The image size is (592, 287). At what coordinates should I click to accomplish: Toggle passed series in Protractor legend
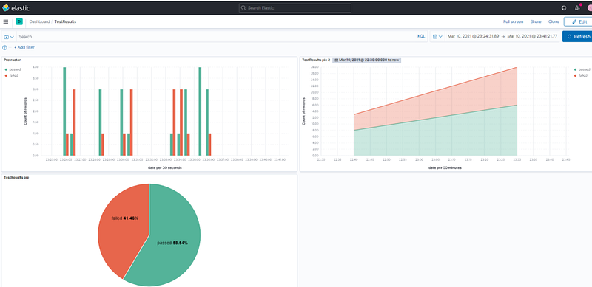coord(13,69)
